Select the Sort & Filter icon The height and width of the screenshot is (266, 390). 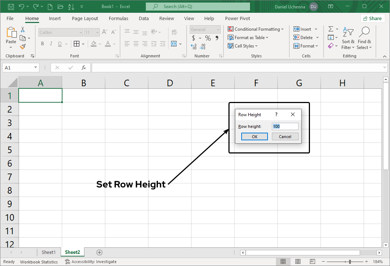(x=348, y=38)
